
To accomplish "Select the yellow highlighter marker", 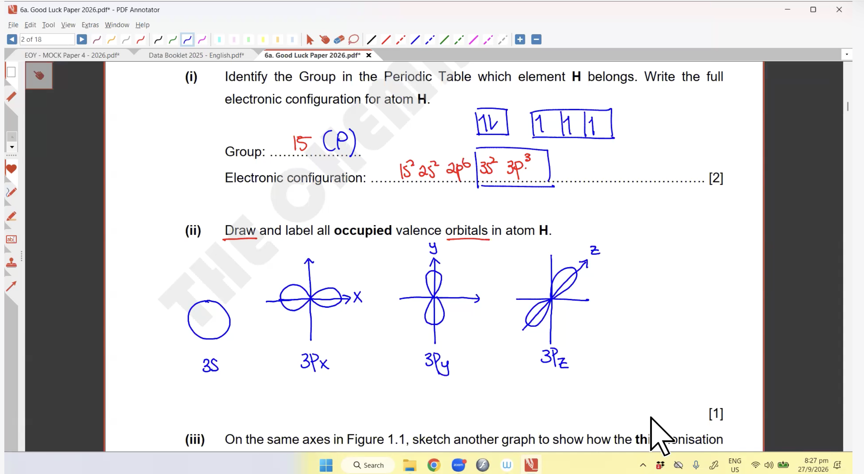I will tap(263, 39).
